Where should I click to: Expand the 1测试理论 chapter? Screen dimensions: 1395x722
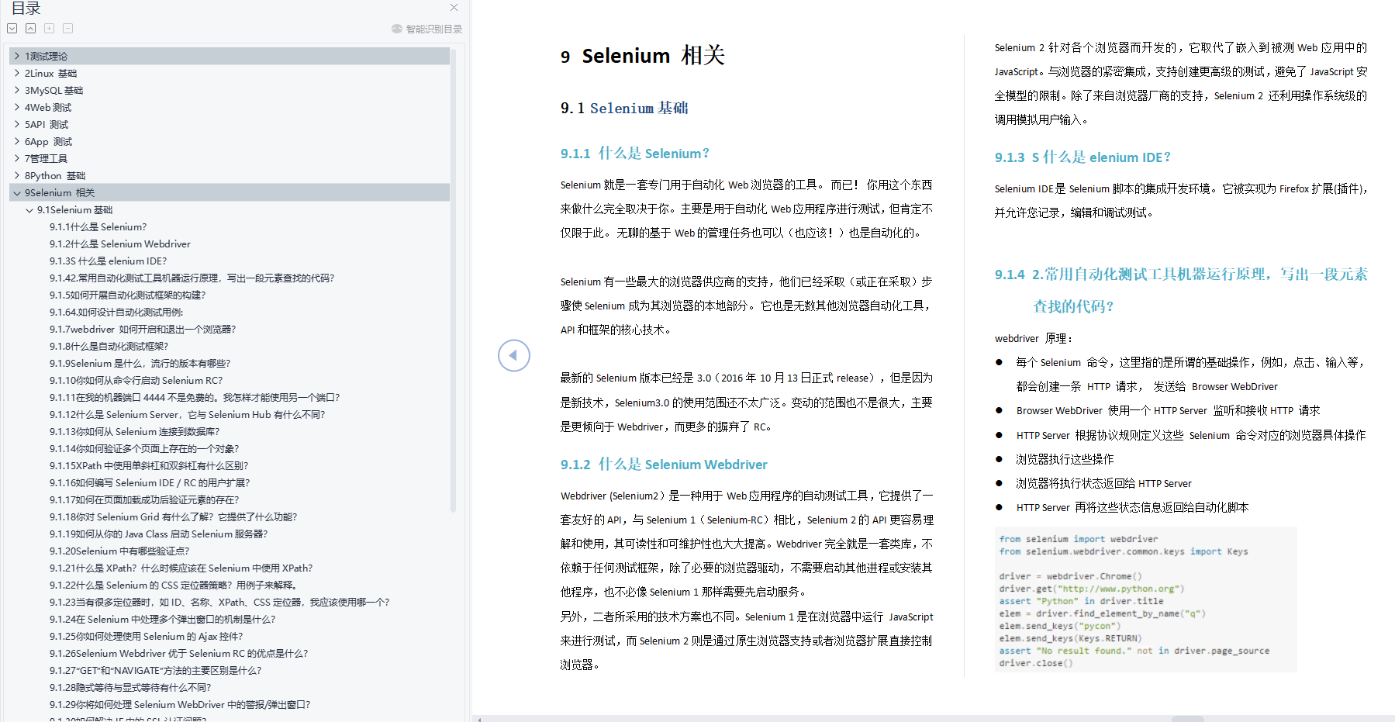tap(17, 56)
